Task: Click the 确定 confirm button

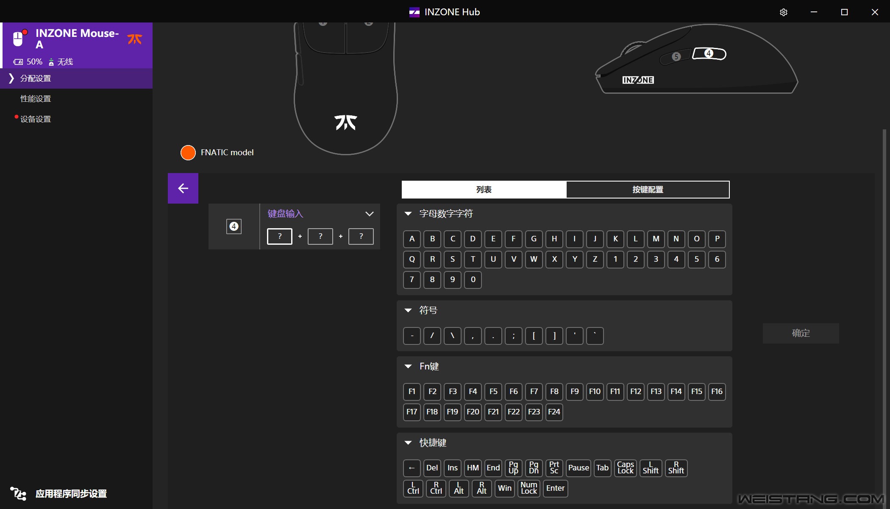Action: [801, 333]
